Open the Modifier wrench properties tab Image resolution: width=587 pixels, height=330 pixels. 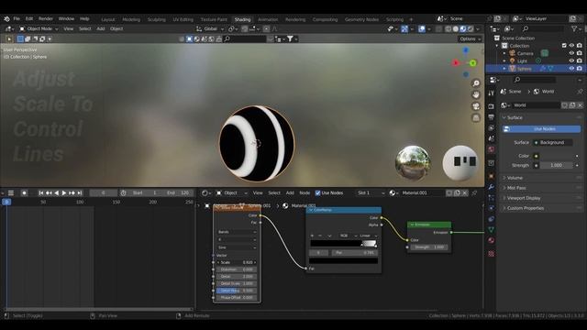tap(492, 187)
